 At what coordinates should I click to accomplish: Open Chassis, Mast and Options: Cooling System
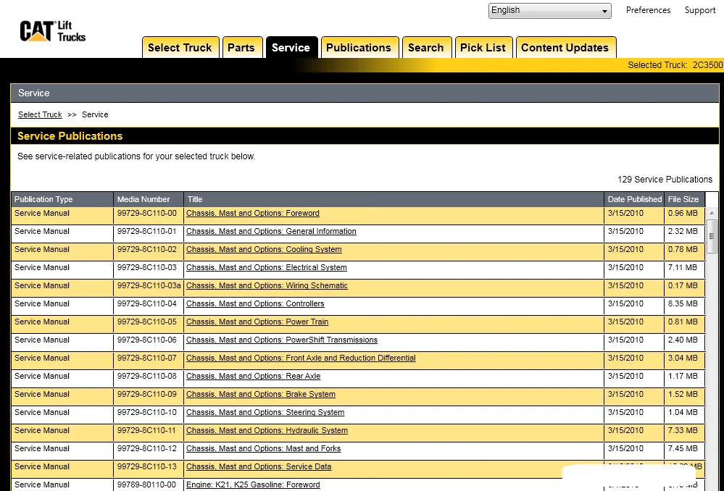point(264,249)
